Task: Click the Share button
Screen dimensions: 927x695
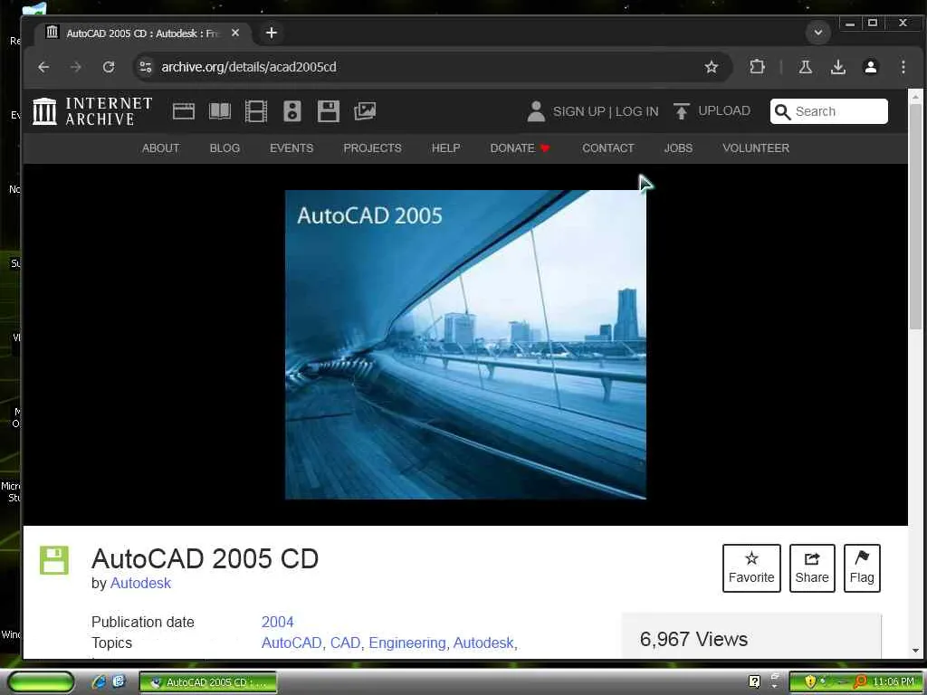Action: 812,568
